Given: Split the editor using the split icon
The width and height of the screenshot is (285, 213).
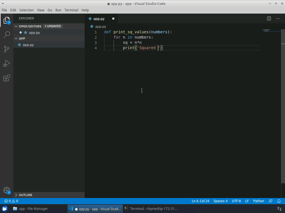Looking at the screenshot, I should [268, 19].
